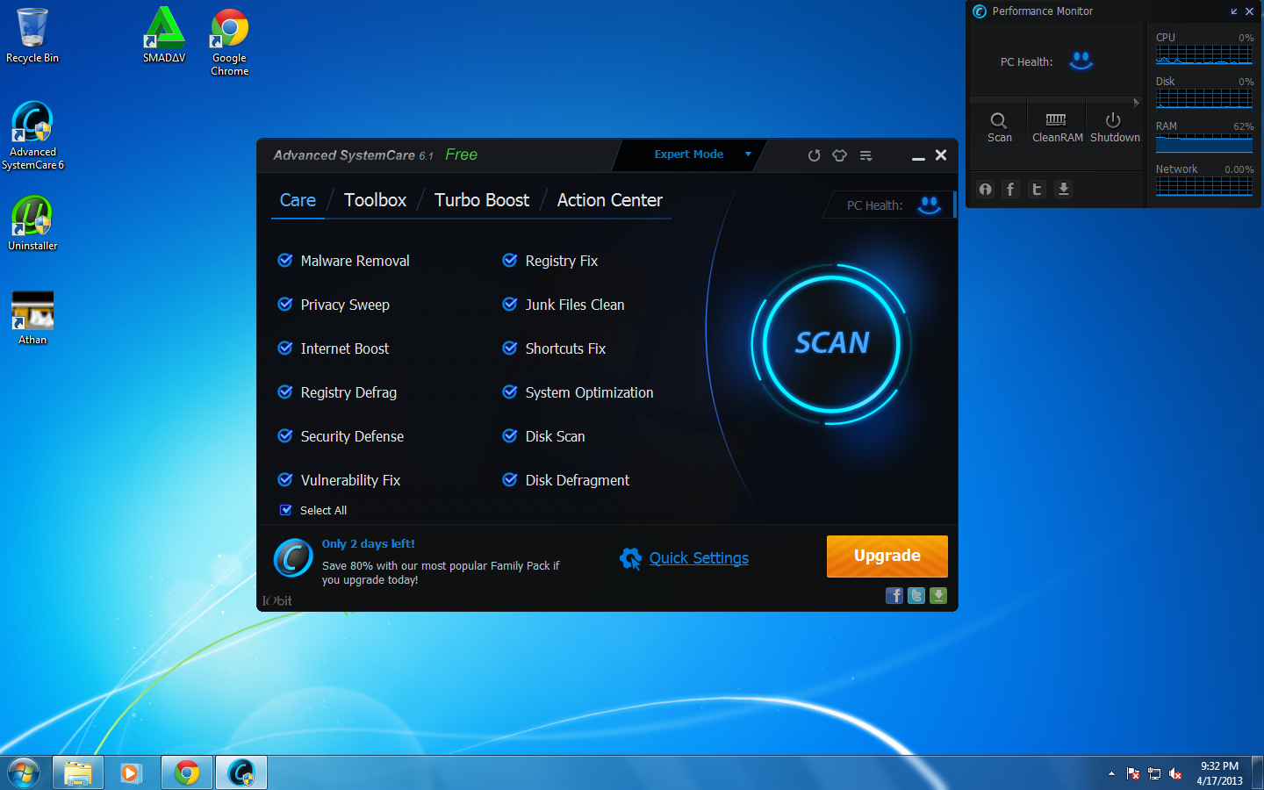This screenshot has height=790, width=1264.
Task: Uncheck Junk Files Clean
Action: coord(510,304)
